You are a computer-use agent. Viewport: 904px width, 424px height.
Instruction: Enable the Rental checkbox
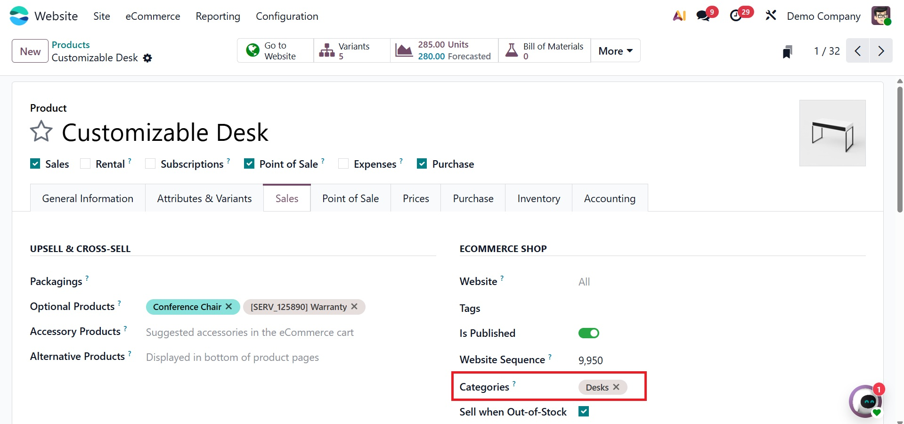click(85, 164)
